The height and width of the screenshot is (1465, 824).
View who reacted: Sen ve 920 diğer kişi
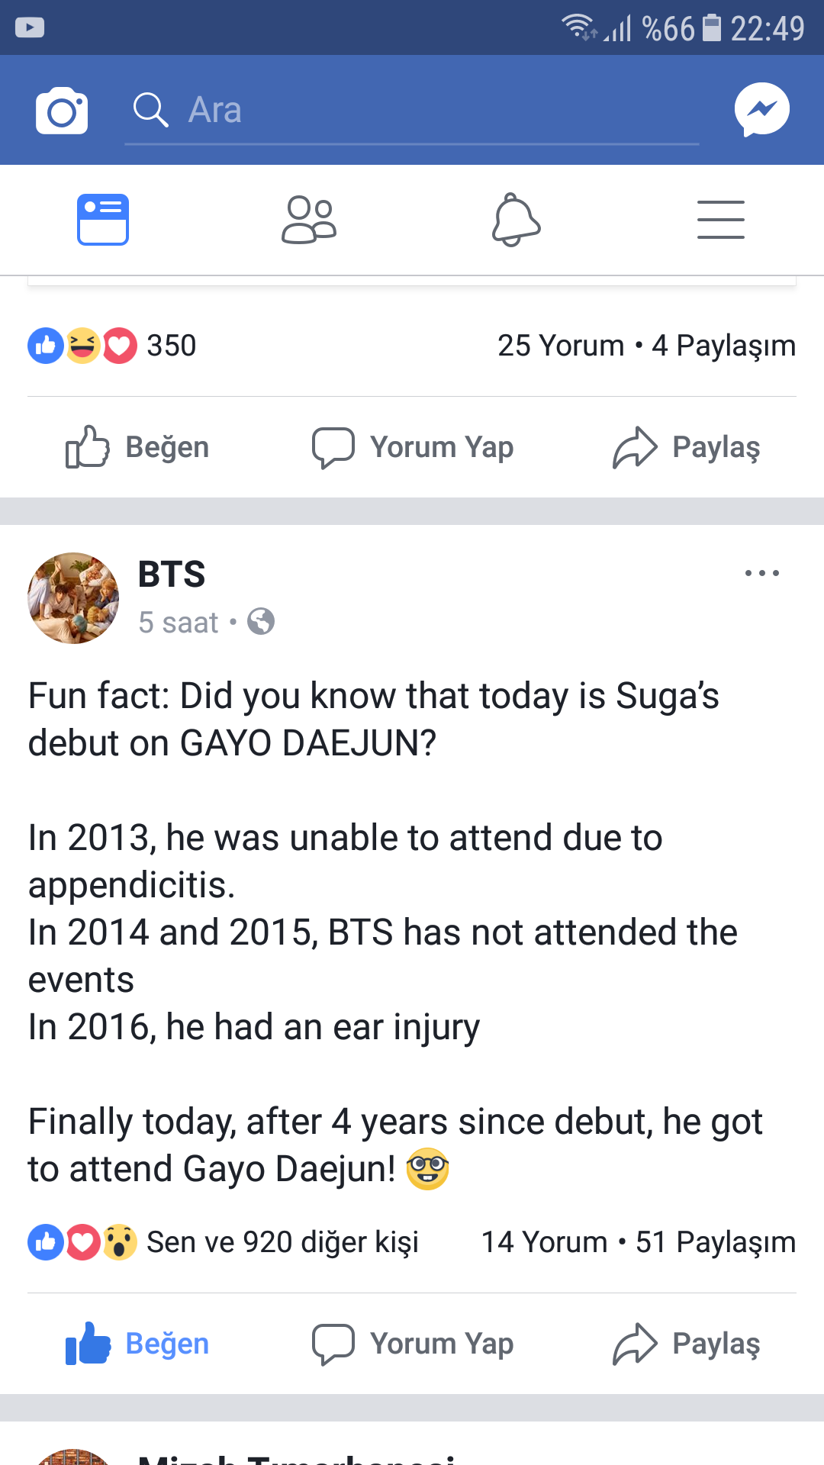[282, 1242]
